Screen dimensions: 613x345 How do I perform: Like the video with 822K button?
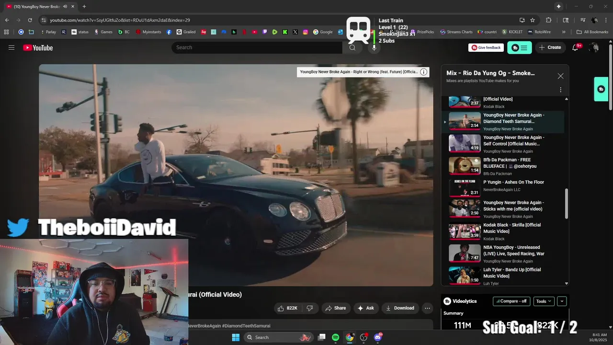[288, 308]
